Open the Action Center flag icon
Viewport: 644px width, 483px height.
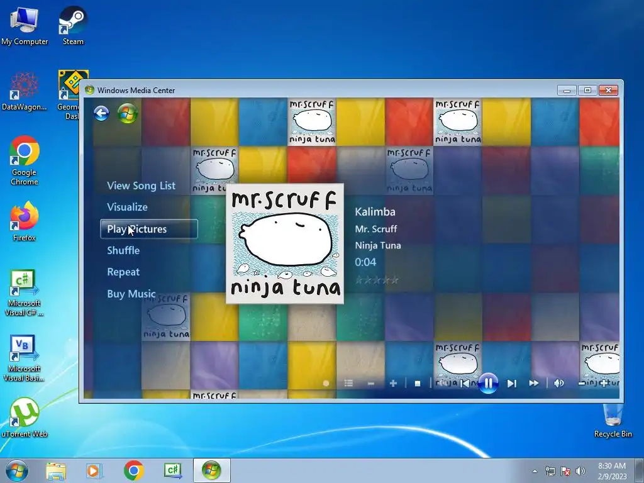[x=565, y=472]
